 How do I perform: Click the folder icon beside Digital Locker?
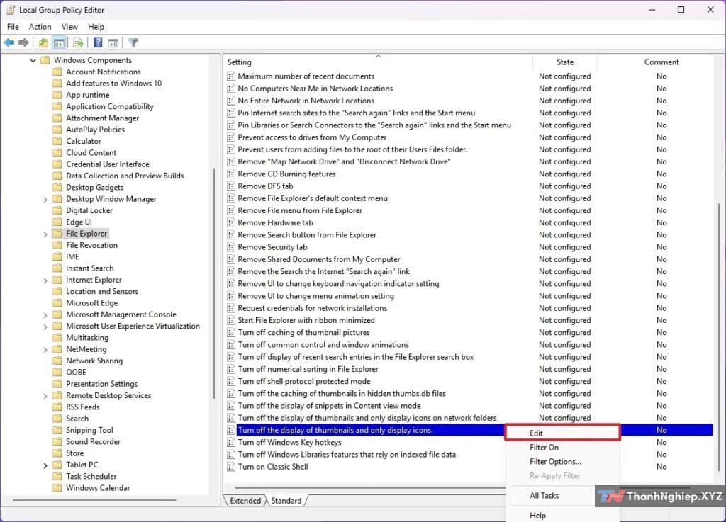pyautogui.click(x=57, y=210)
